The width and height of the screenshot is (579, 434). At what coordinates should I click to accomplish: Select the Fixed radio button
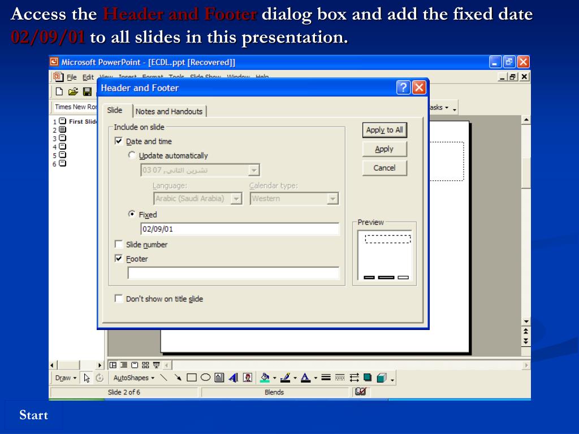tap(132, 214)
